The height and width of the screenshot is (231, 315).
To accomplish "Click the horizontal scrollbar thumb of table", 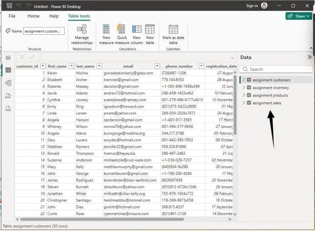I will [102, 219].
